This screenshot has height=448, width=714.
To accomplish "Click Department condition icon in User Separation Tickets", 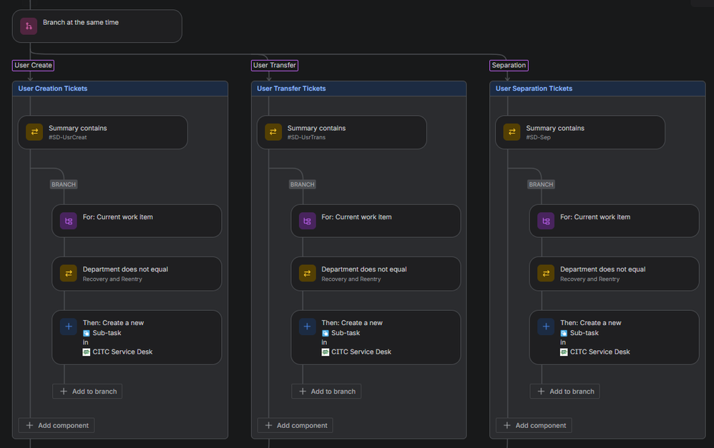I will click(546, 274).
